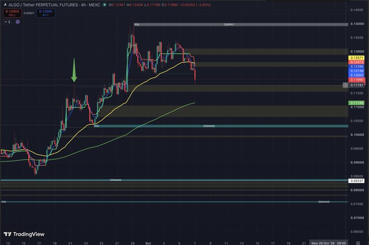Click the 0.14000 price axis label
The image size is (369, 245).
tap(357, 24)
